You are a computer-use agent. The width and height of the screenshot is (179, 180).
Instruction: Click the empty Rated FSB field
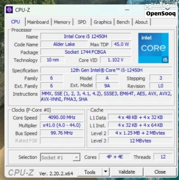point(62,141)
